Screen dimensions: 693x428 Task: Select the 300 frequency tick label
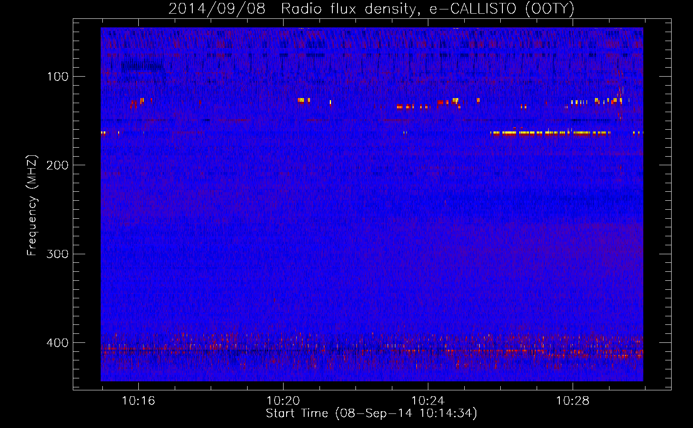(x=58, y=254)
